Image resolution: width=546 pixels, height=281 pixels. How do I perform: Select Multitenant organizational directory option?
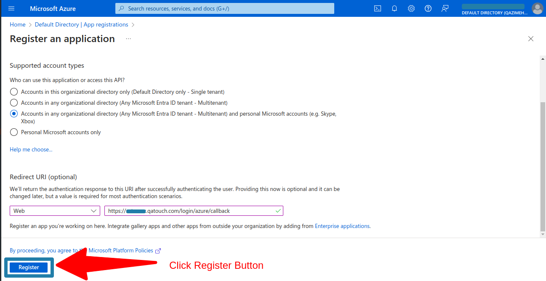pos(14,103)
